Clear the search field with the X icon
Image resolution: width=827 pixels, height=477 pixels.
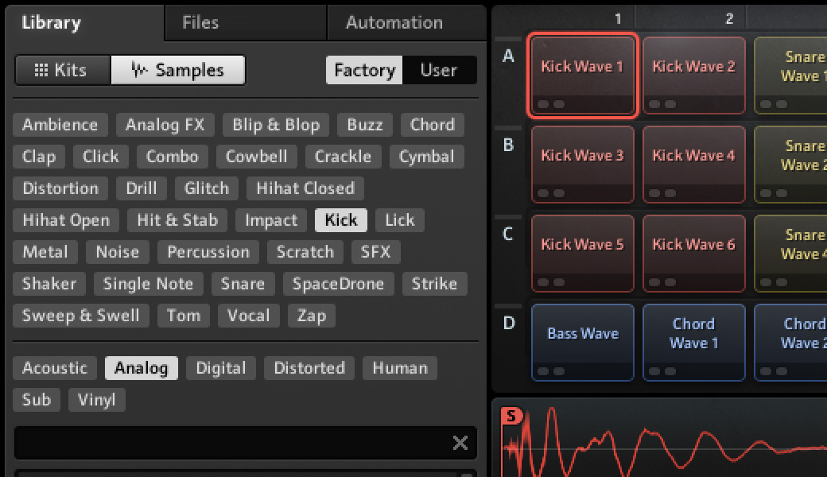point(460,443)
